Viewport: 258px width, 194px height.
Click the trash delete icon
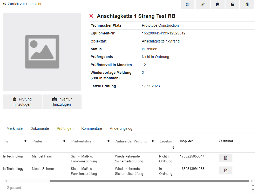click(x=247, y=4)
